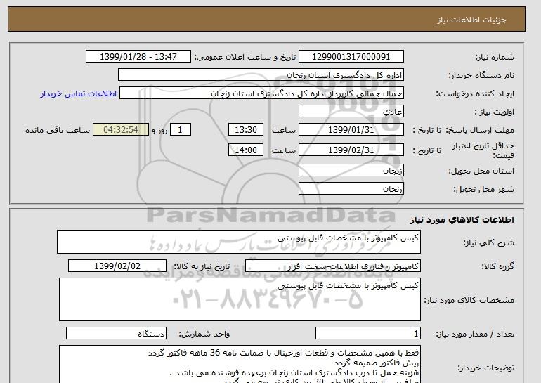
Task: Click the buyer organization name field اداره کل دادگستری
Action: [261, 75]
